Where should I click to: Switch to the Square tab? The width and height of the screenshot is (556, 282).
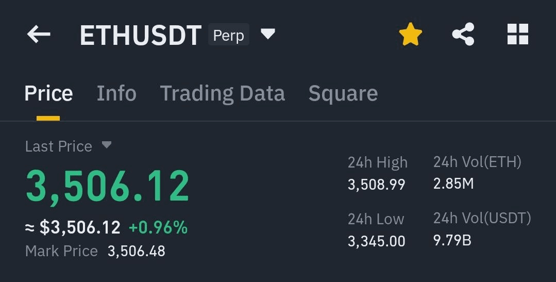[343, 94]
